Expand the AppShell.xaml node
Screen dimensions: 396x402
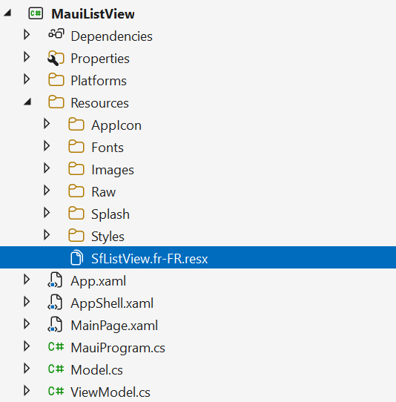pos(27,302)
